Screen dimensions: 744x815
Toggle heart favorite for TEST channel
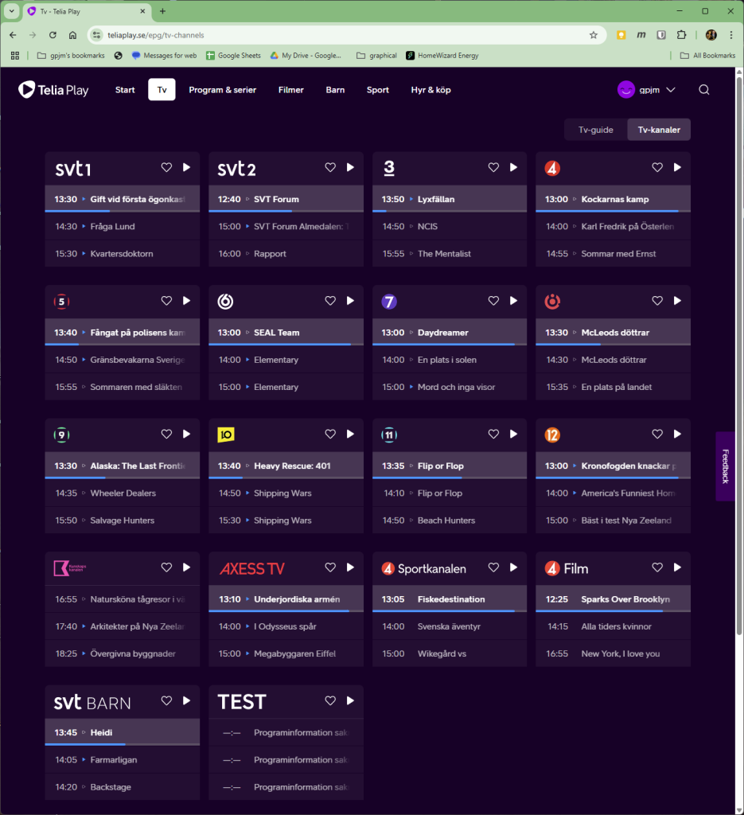(330, 701)
